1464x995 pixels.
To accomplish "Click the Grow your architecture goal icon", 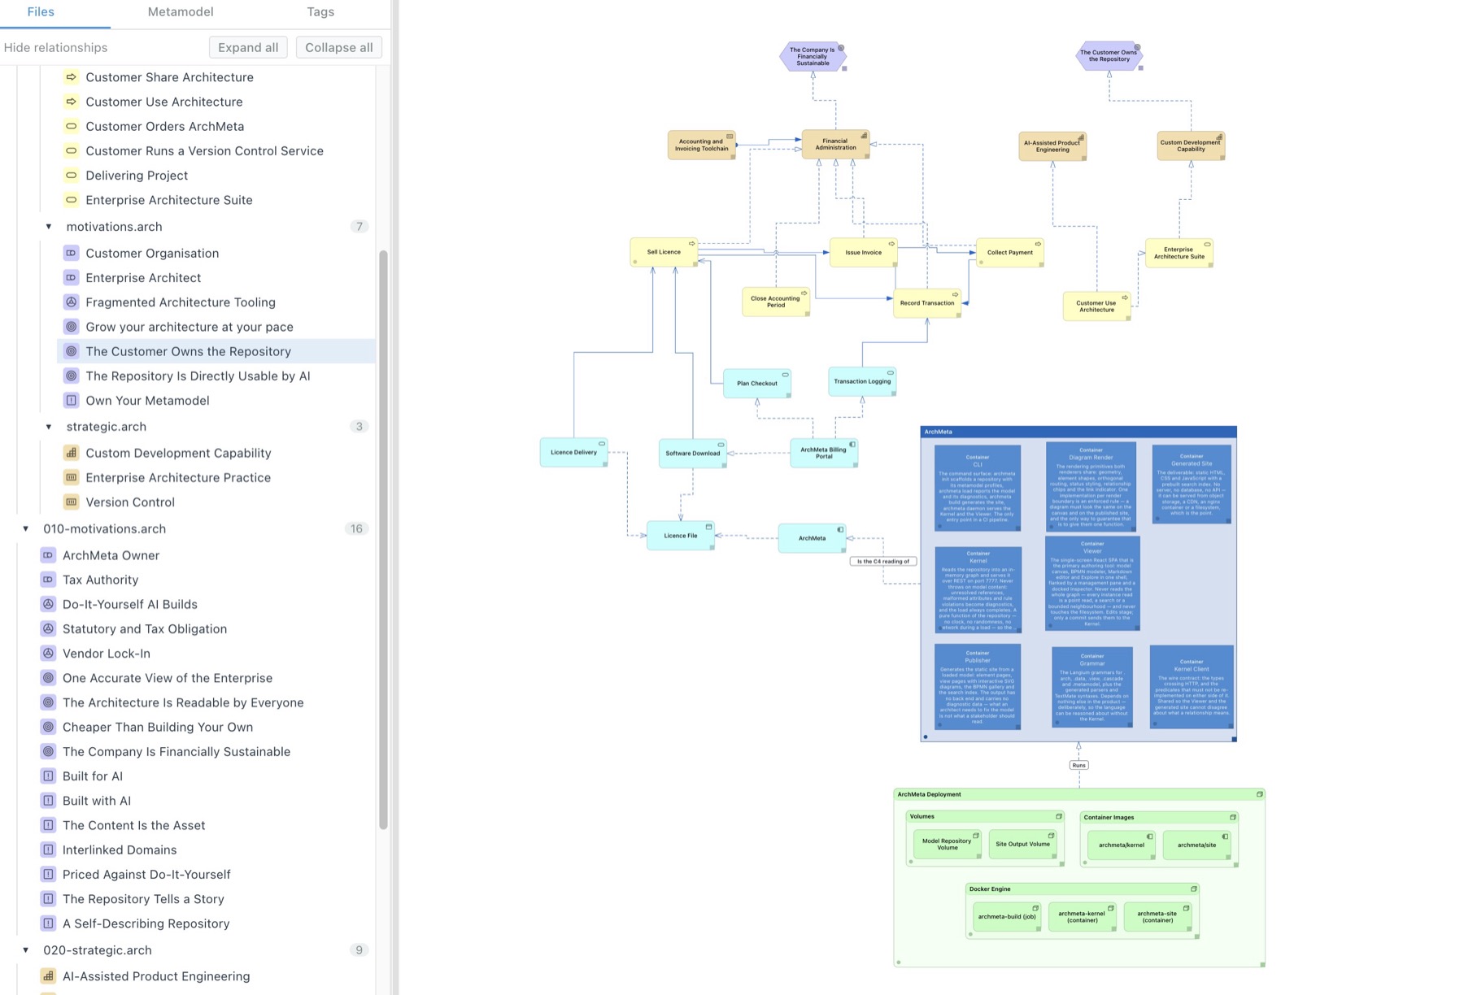I will (72, 327).
